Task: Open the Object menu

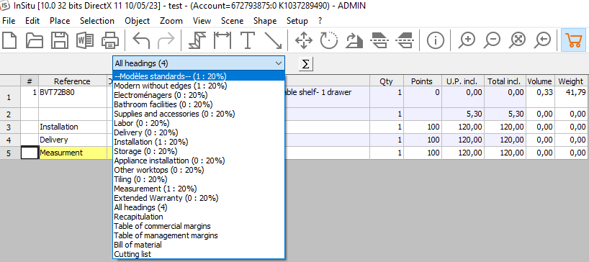Action: point(137,21)
